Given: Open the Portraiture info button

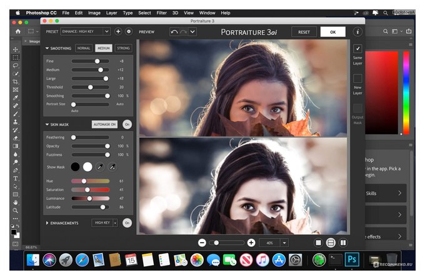Looking at the screenshot, I should (x=357, y=32).
